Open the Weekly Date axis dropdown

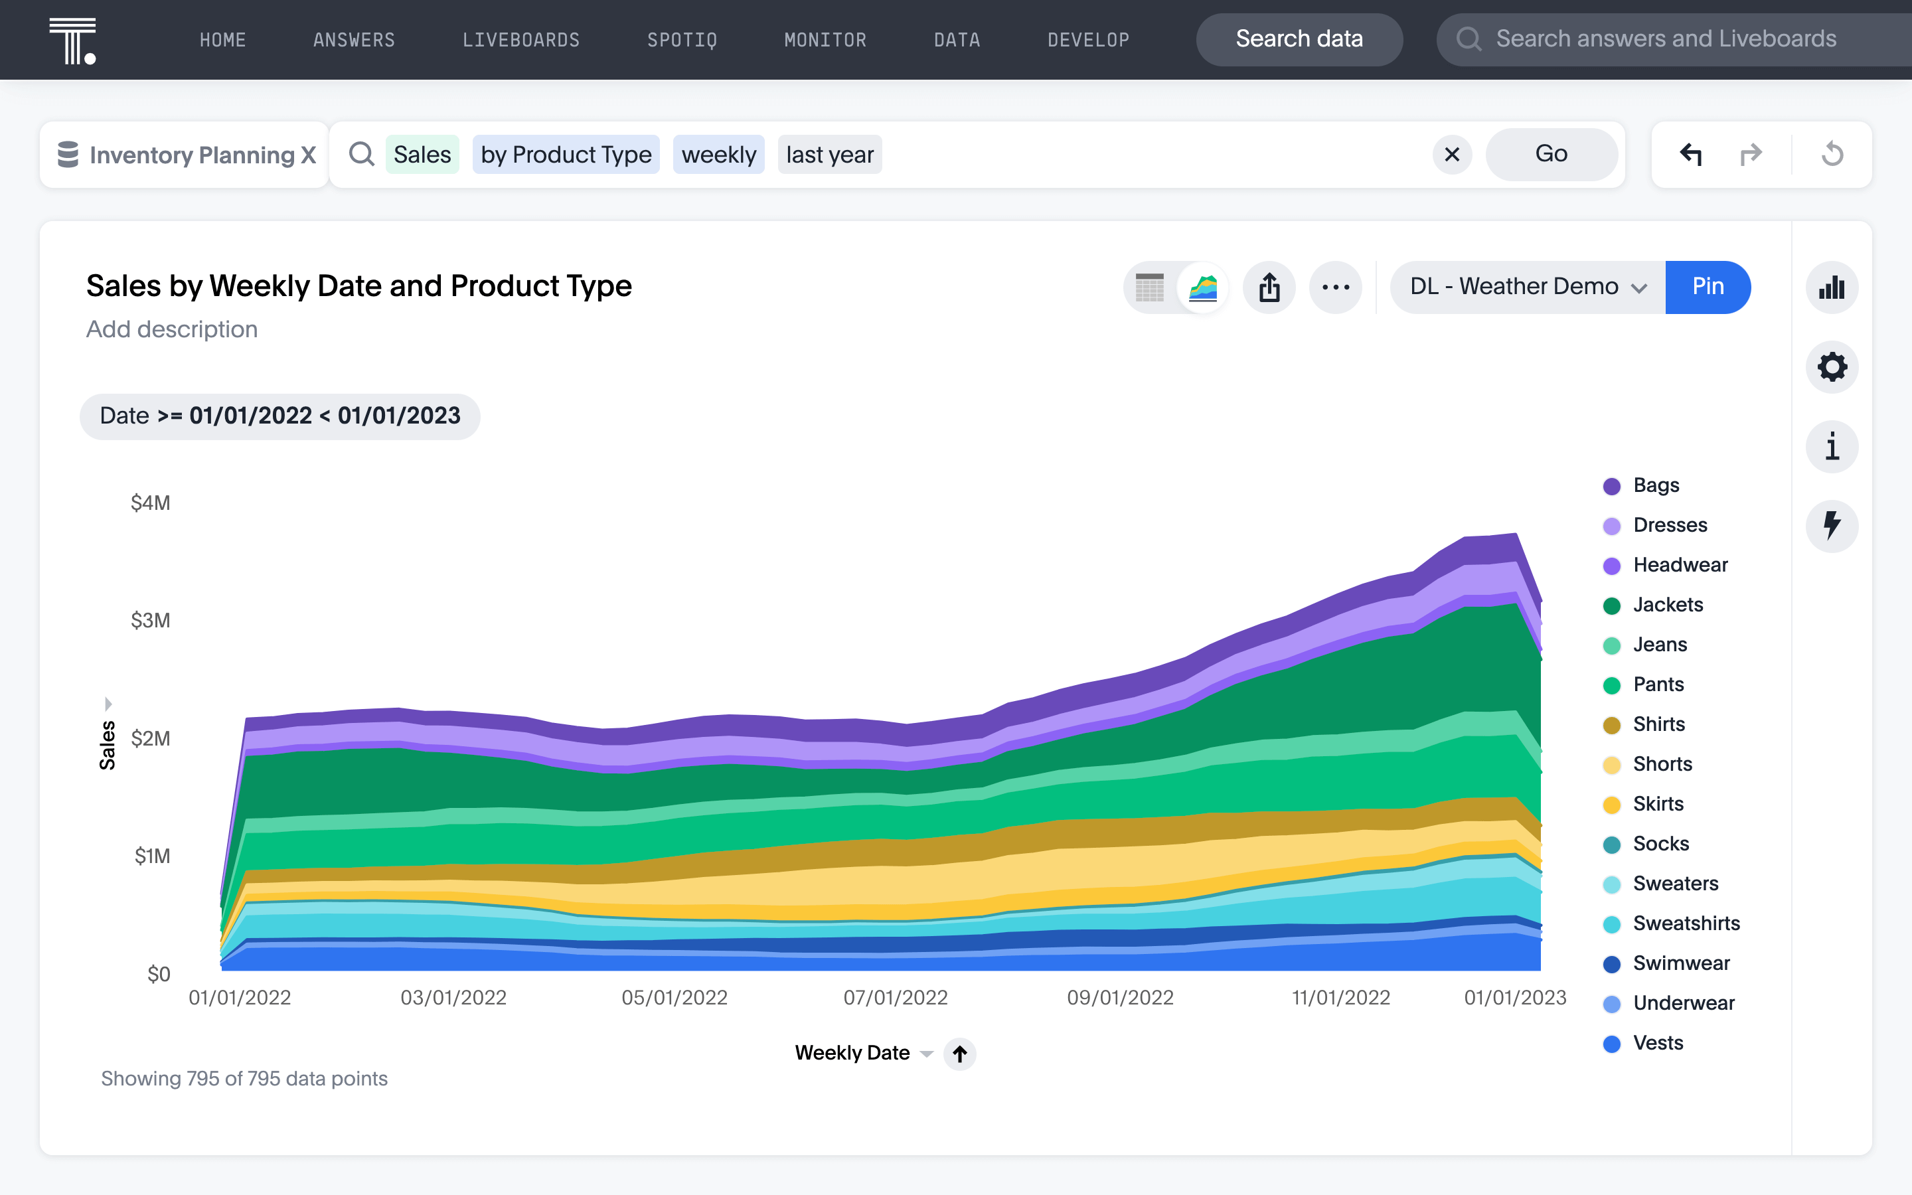pyautogui.click(x=927, y=1054)
